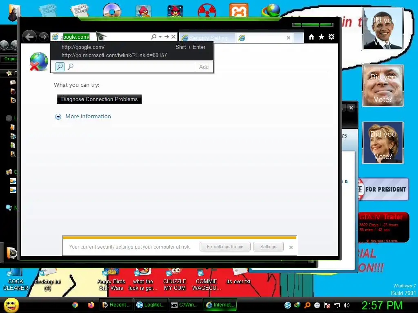Screen dimensions: 418x313
Task: Open the network tray icon
Action: [x=337, y=305]
